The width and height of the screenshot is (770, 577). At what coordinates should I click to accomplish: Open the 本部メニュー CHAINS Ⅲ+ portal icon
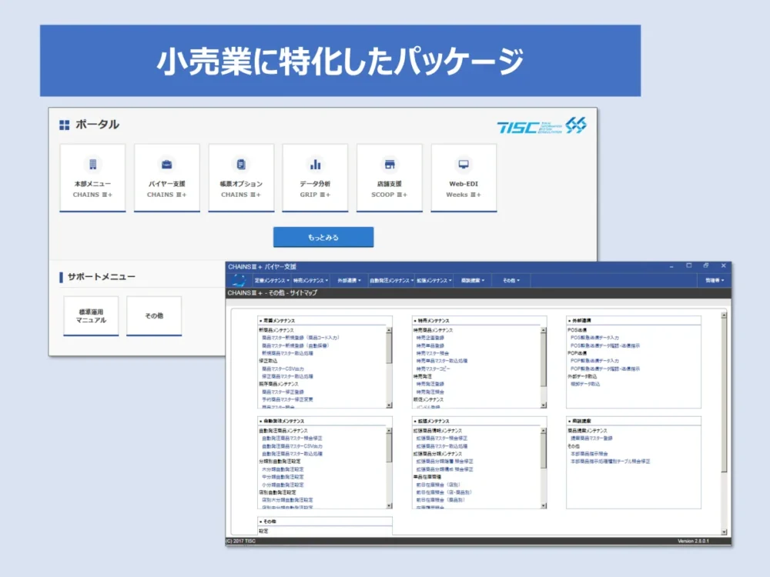[92, 177]
